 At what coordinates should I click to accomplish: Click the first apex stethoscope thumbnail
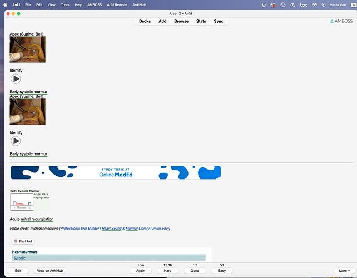pos(27,49)
